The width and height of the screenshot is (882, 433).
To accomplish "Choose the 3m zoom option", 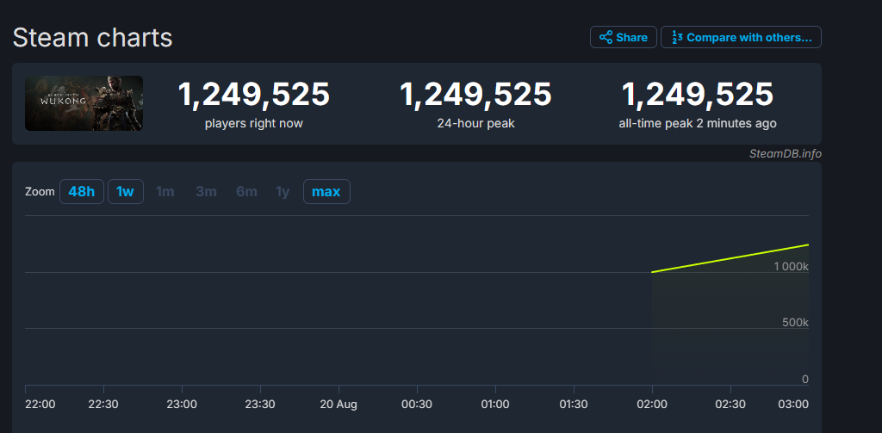I will [206, 191].
